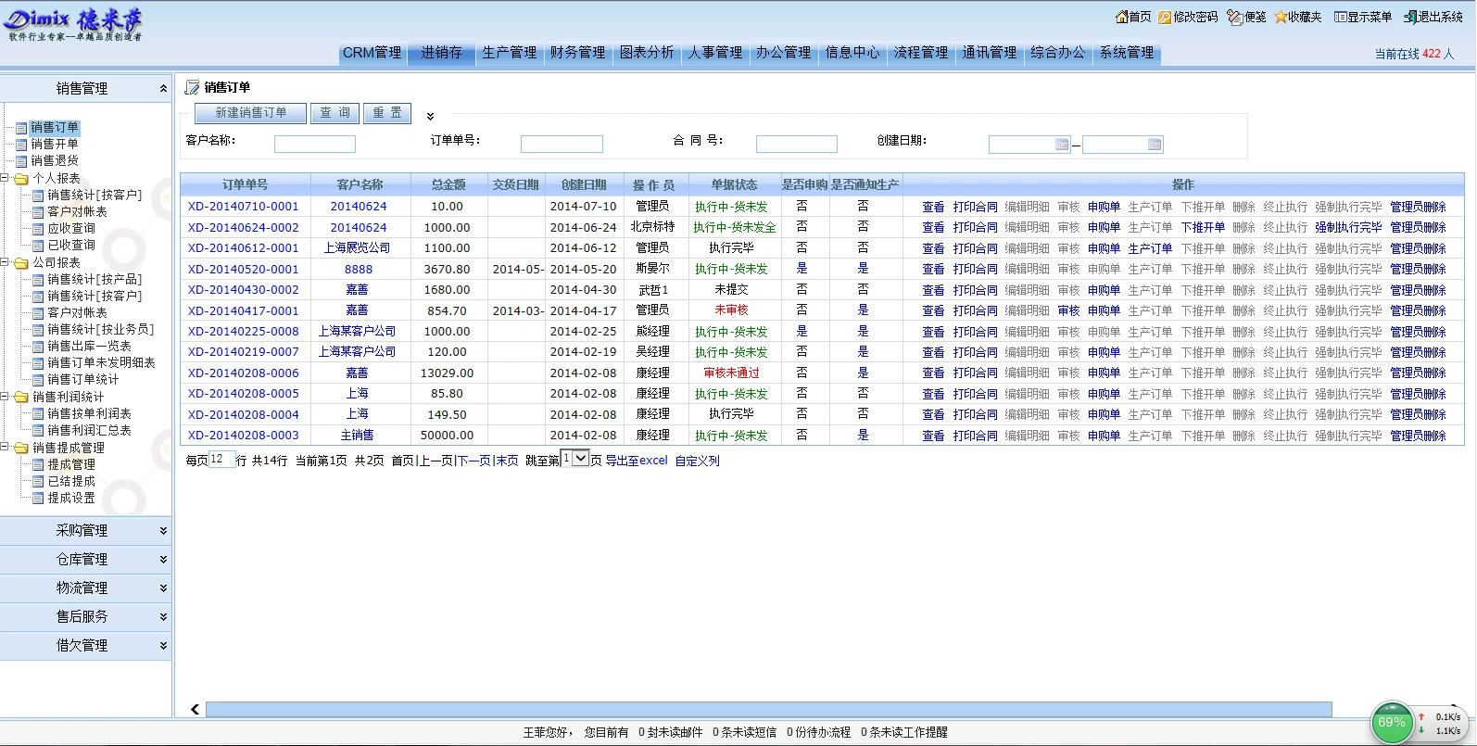Click 导出至excel link
The width and height of the screenshot is (1477, 746).
(x=637, y=461)
